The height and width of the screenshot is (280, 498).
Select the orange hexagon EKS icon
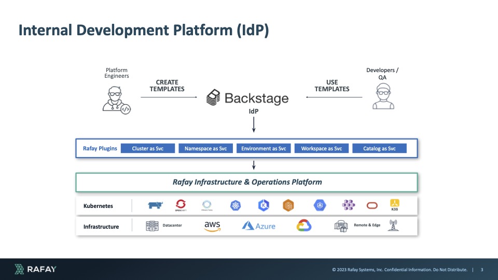click(x=288, y=205)
